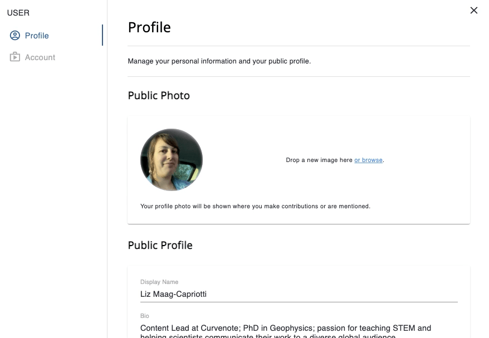Click the "Bio" field label

(145, 316)
